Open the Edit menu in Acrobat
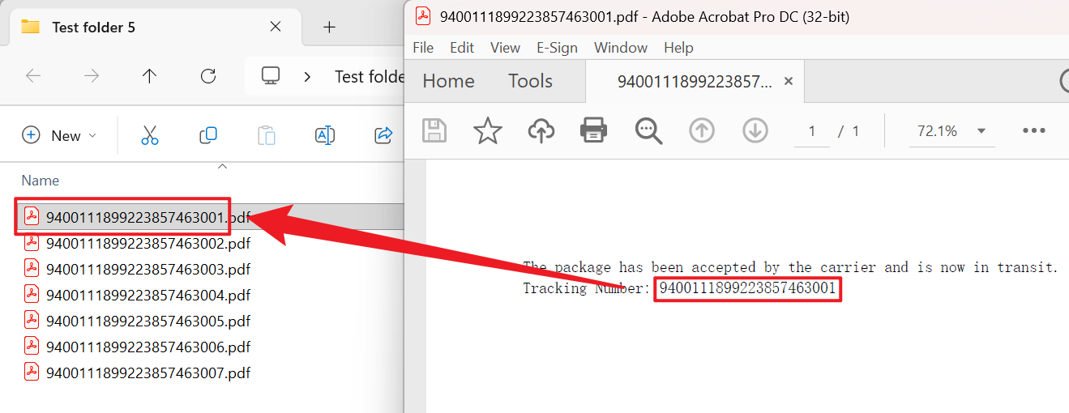 click(462, 48)
